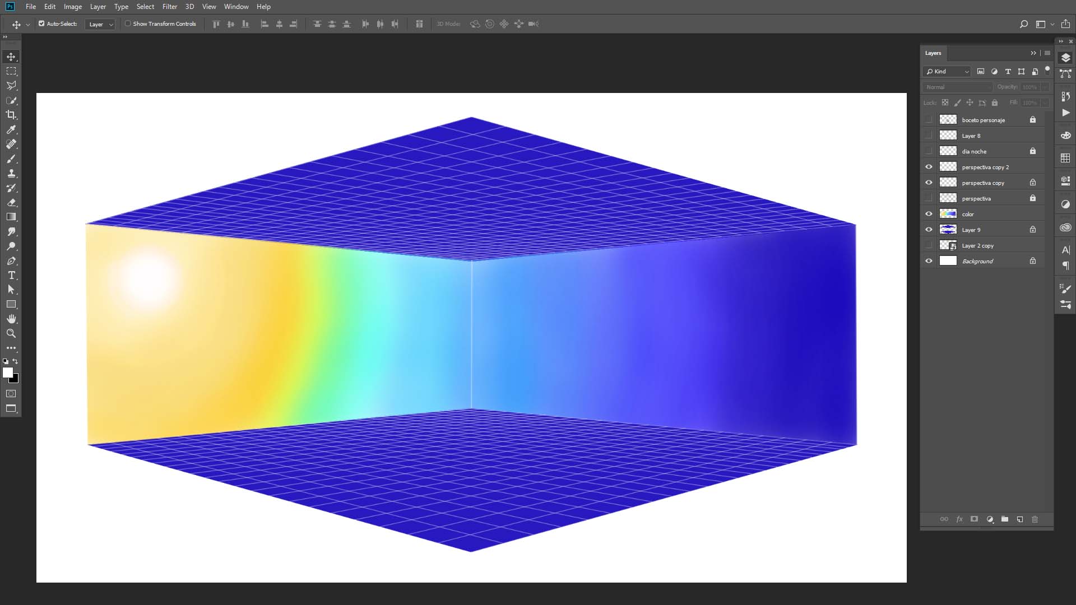The width and height of the screenshot is (1076, 605).
Task: Click the foreground color swatch
Action: tap(7, 373)
